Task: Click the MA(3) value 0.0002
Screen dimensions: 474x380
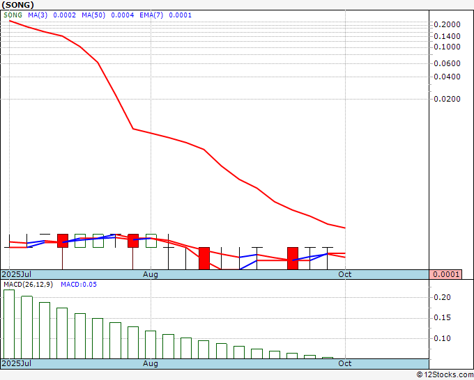Action: coord(64,15)
